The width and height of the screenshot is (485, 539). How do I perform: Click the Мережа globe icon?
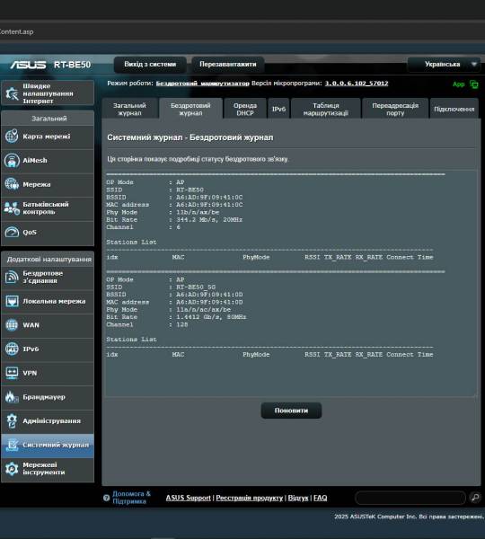click(x=12, y=184)
